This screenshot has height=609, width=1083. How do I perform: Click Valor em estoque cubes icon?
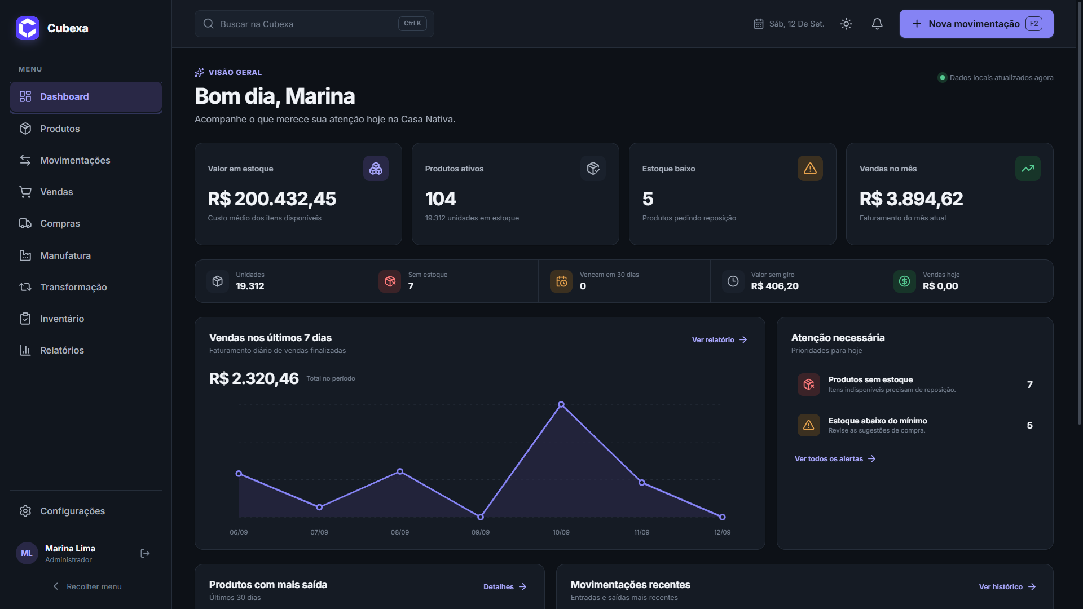[376, 168]
